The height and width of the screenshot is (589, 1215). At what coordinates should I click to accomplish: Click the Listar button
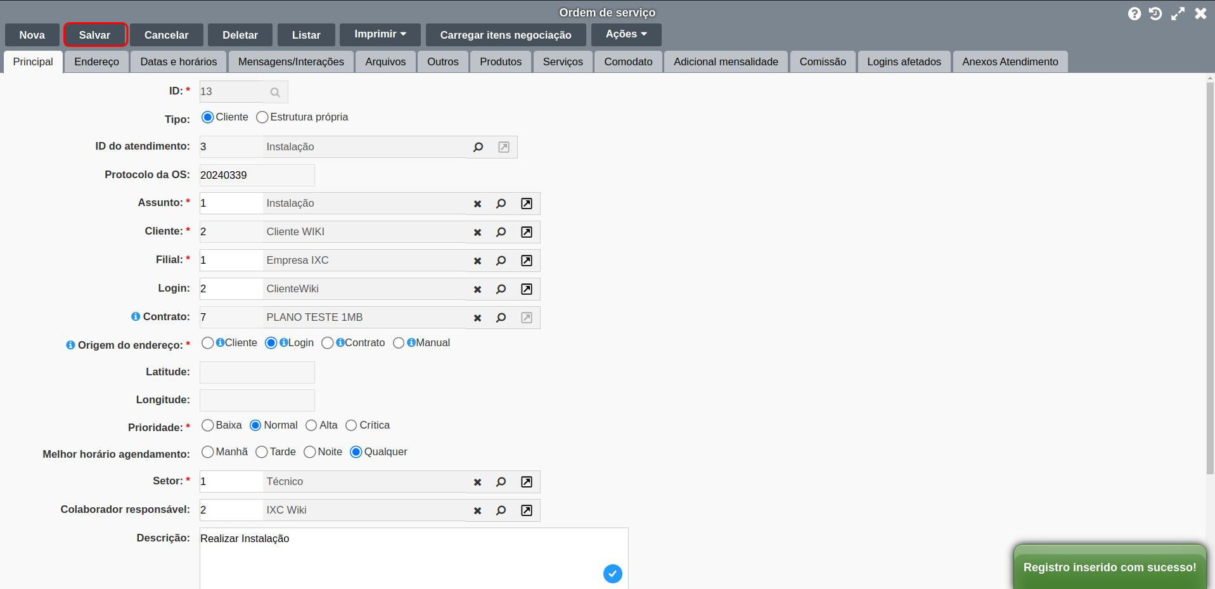pos(306,35)
